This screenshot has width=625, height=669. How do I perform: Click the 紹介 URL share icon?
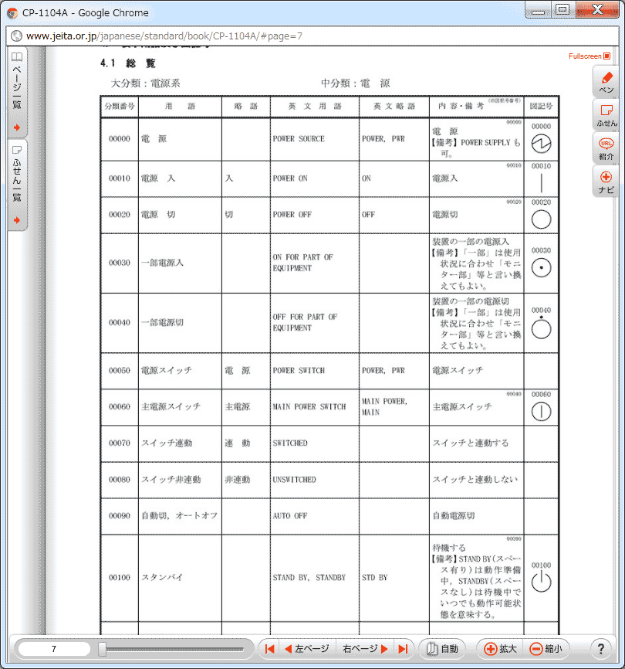pyautogui.click(x=606, y=148)
